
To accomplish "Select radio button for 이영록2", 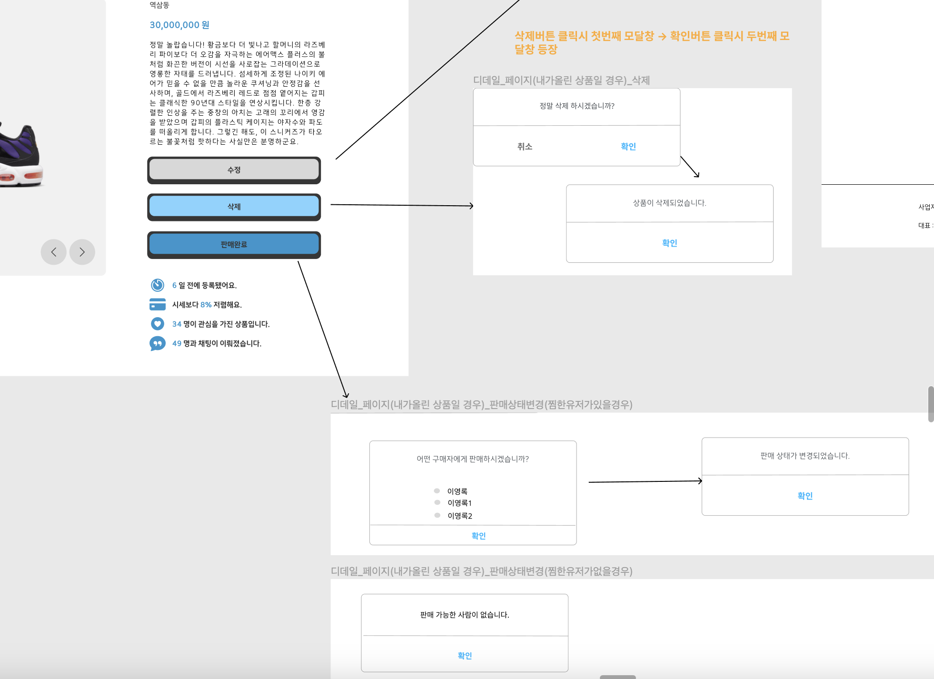I will coord(437,515).
